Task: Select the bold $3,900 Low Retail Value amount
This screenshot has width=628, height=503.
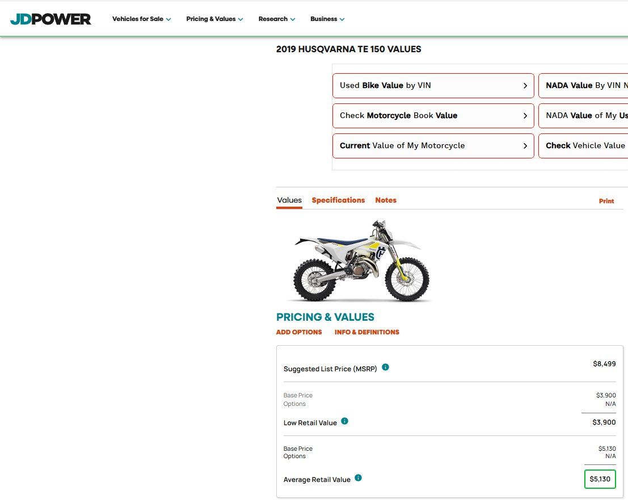Action: click(x=604, y=422)
